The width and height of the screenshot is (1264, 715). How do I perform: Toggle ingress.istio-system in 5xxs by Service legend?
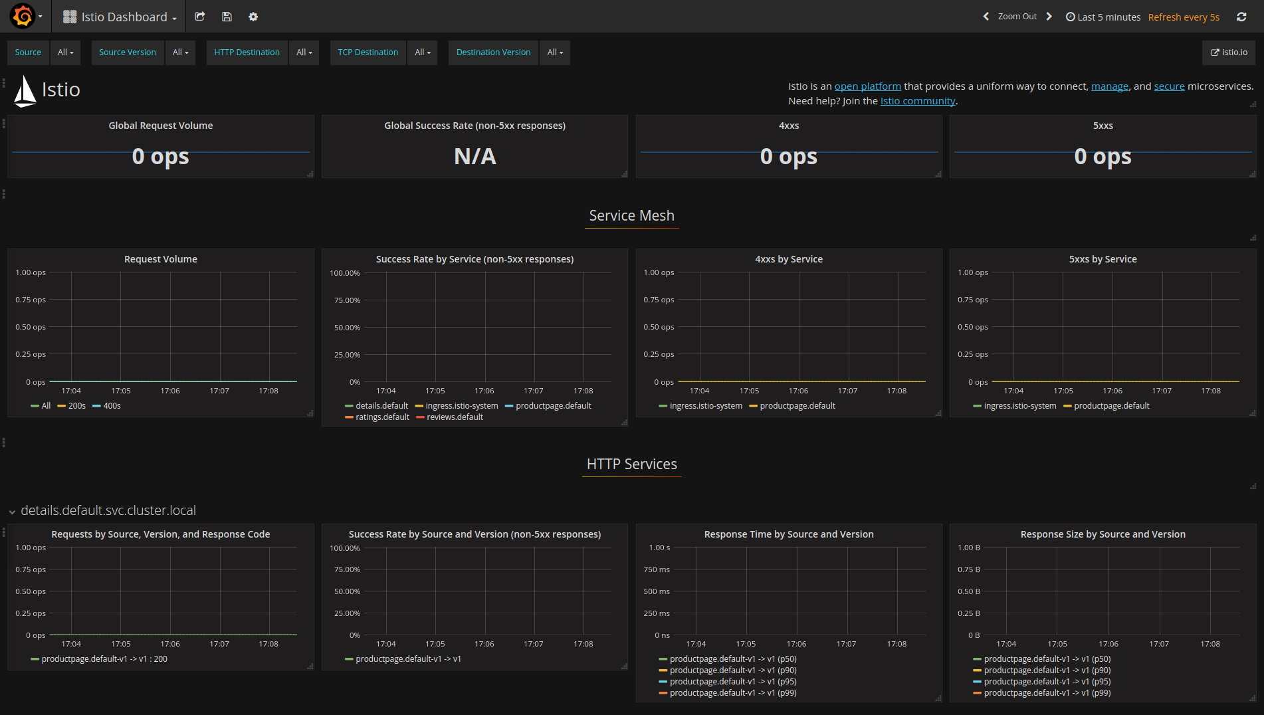coord(1020,405)
